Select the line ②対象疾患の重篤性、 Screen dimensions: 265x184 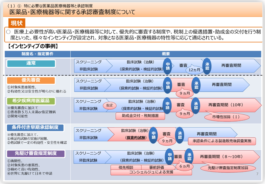click(x=24, y=165)
